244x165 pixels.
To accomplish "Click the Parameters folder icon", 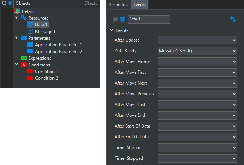I will (24, 38).
